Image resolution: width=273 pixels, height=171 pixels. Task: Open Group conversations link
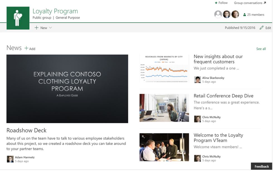point(250,3)
